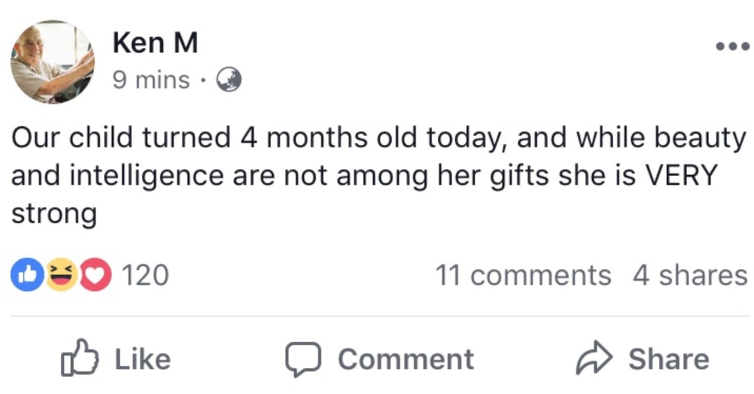Click the thumbs-up outline icon beside Like
This screenshot has height=394, width=754.
pos(80,359)
